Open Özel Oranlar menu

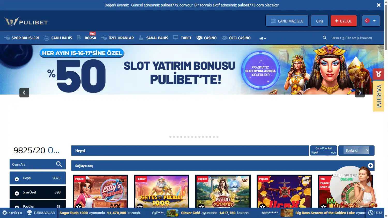click(x=117, y=38)
